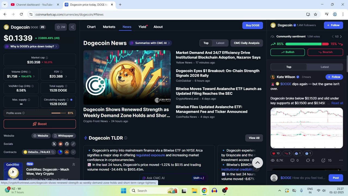
Task: Follow Kate Wilson
Action: 334,77
